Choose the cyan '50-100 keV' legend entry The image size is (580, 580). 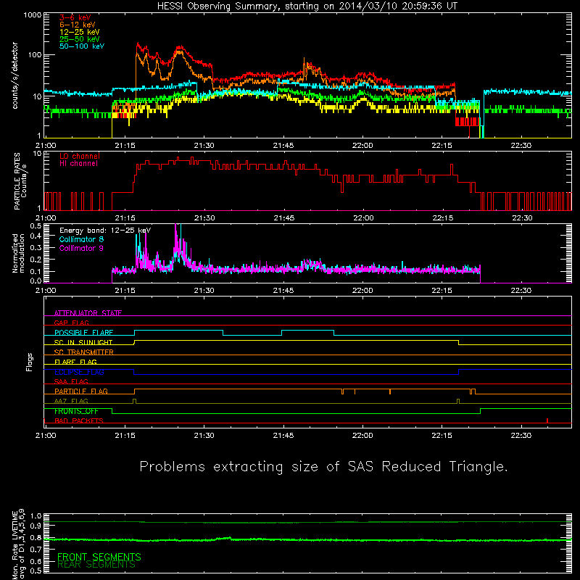[x=82, y=46]
